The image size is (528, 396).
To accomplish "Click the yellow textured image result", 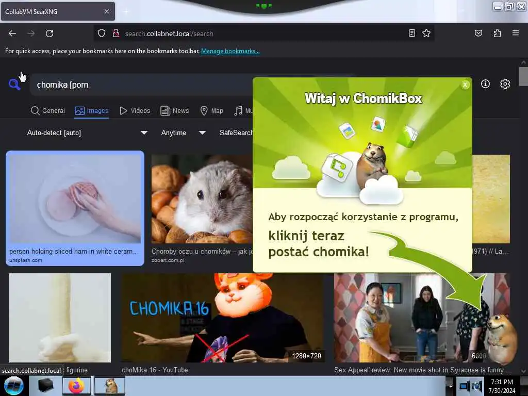I will coord(491,199).
